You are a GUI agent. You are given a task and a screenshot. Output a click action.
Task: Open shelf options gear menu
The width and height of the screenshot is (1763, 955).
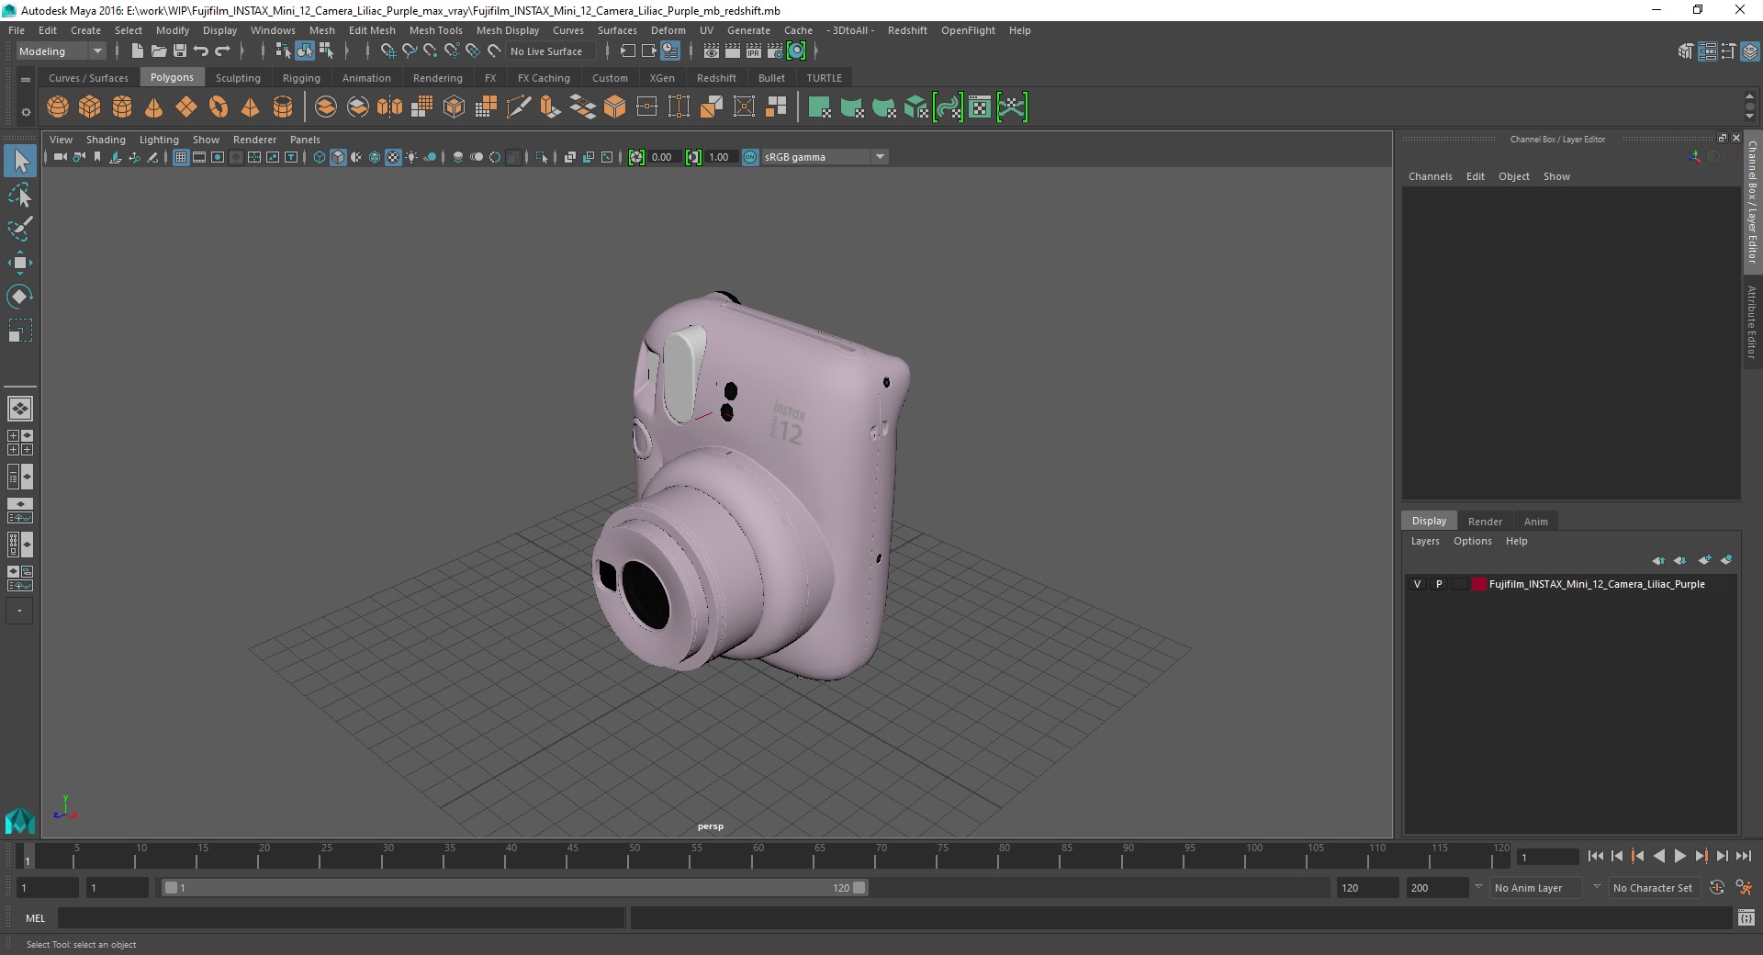tap(26, 112)
